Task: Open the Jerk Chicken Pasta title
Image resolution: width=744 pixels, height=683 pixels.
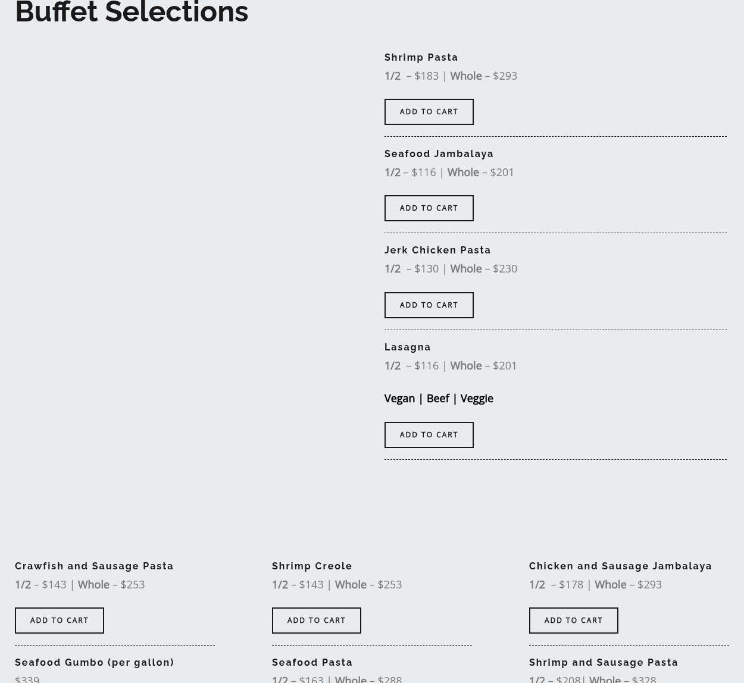Action: coord(437,250)
